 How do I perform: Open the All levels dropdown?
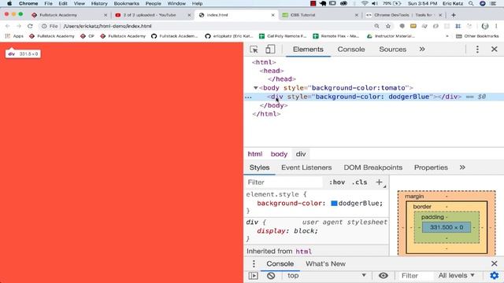(457, 276)
